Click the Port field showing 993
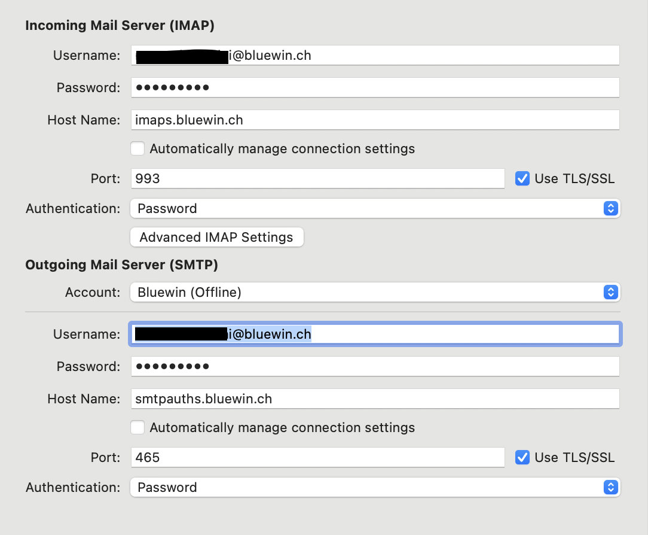Image resolution: width=648 pixels, height=535 pixels. point(317,178)
